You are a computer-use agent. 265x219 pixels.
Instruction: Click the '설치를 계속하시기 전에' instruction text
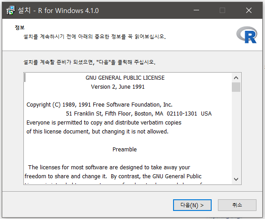pos(95,36)
